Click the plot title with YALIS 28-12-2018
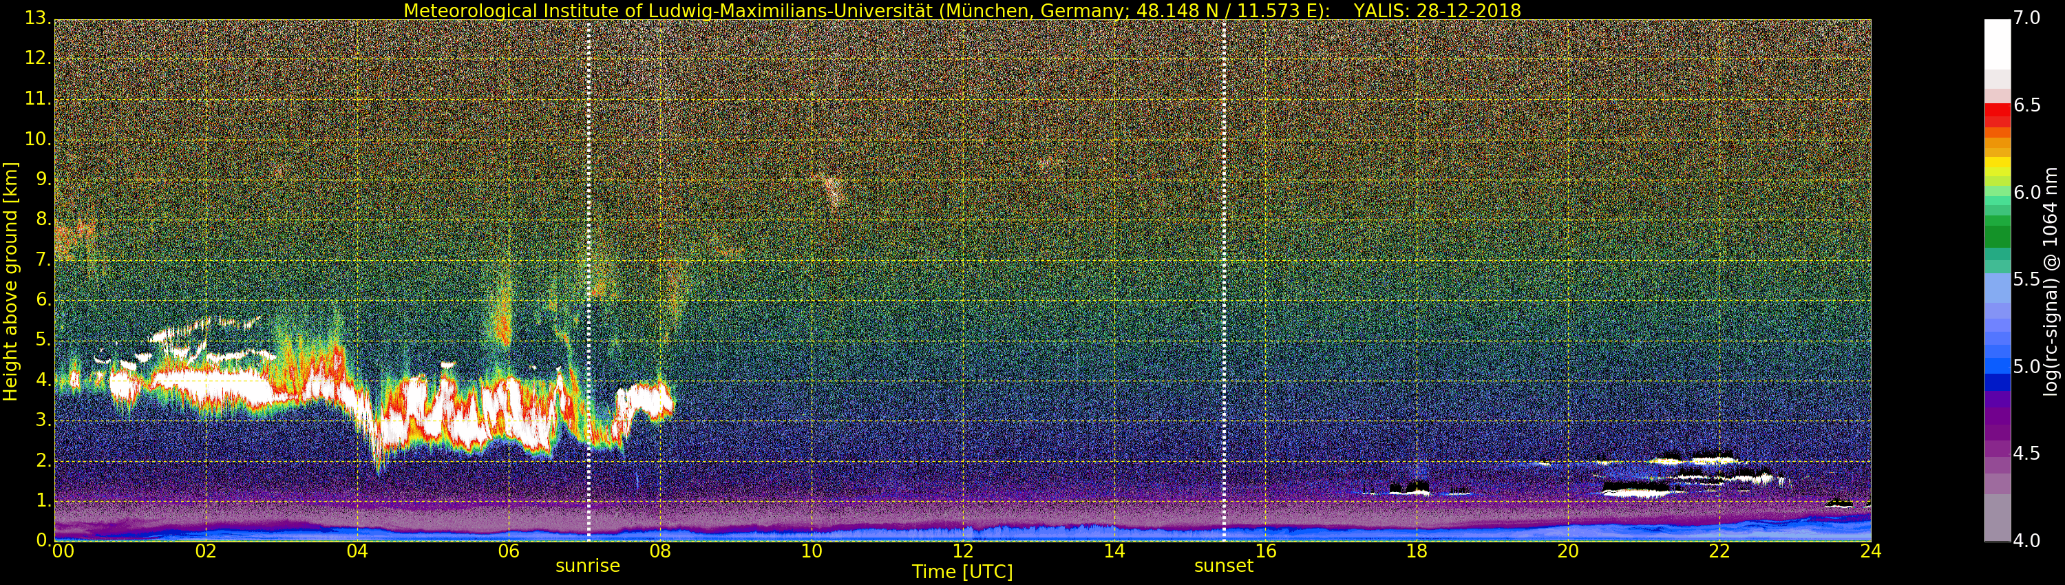Image resolution: width=2065 pixels, height=585 pixels. [x=962, y=10]
